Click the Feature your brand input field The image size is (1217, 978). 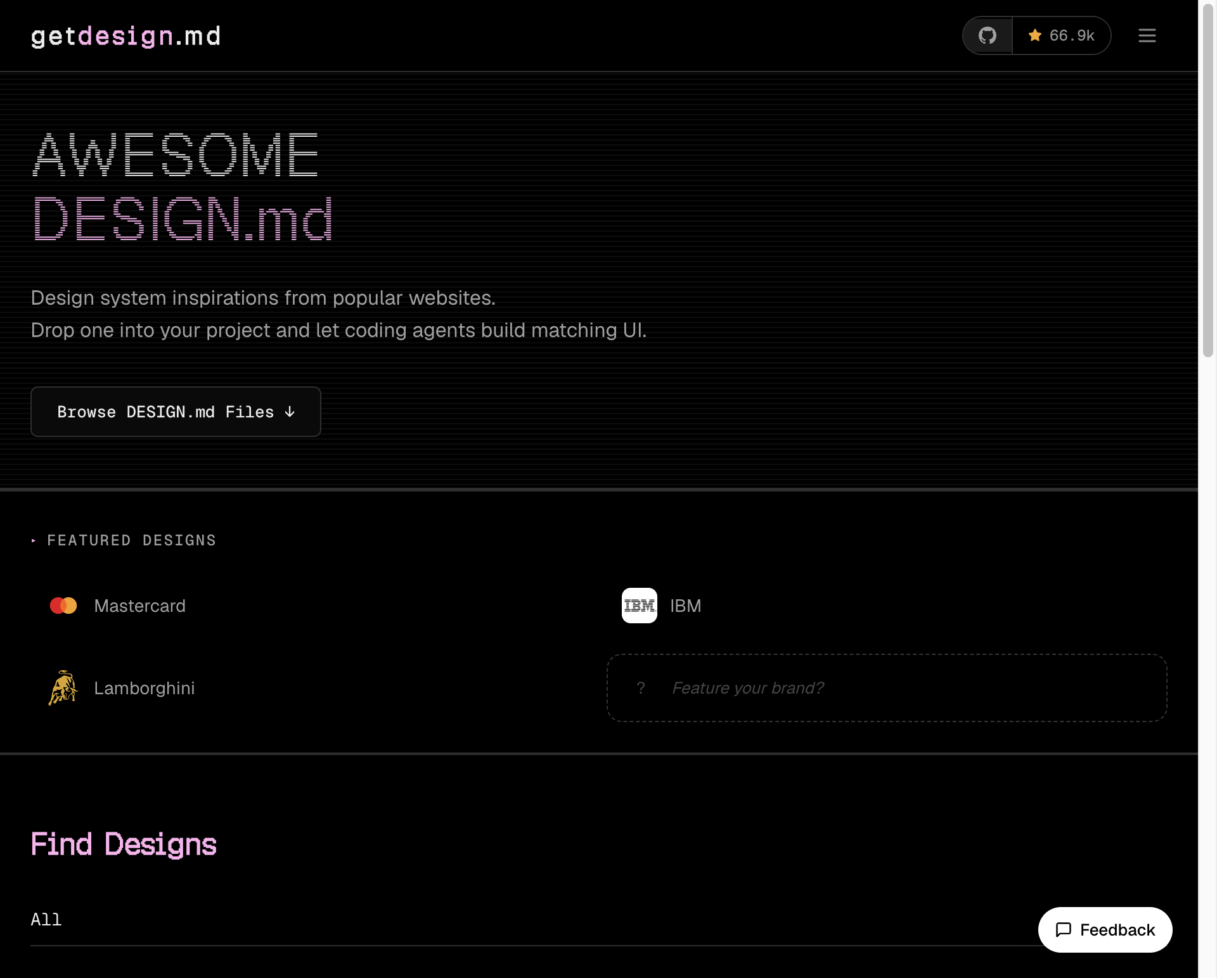point(887,688)
